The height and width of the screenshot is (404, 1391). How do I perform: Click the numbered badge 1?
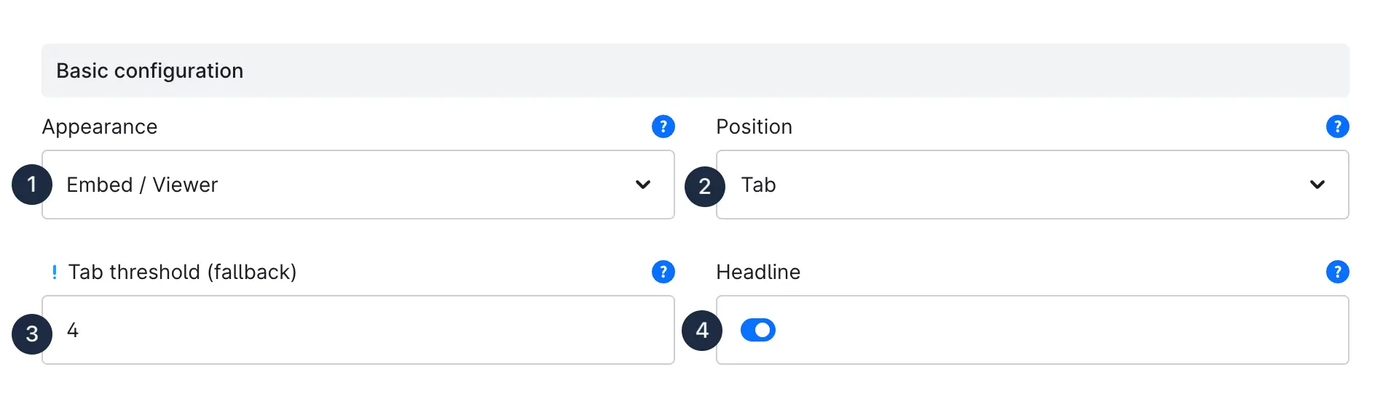(32, 185)
